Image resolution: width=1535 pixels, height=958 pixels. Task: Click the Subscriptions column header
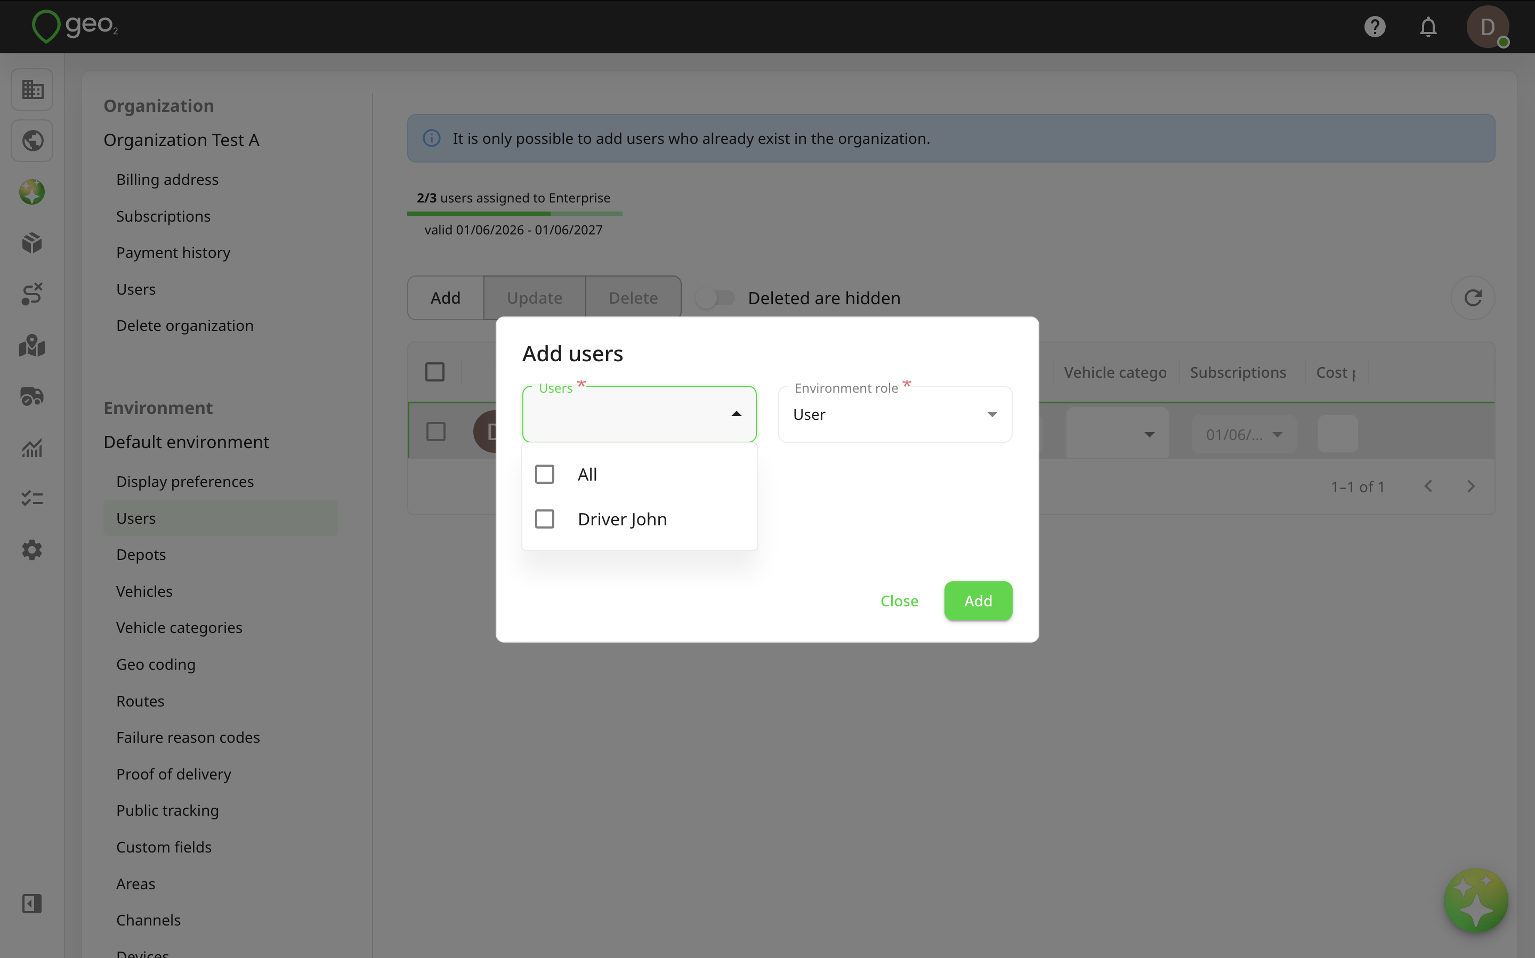1238,372
